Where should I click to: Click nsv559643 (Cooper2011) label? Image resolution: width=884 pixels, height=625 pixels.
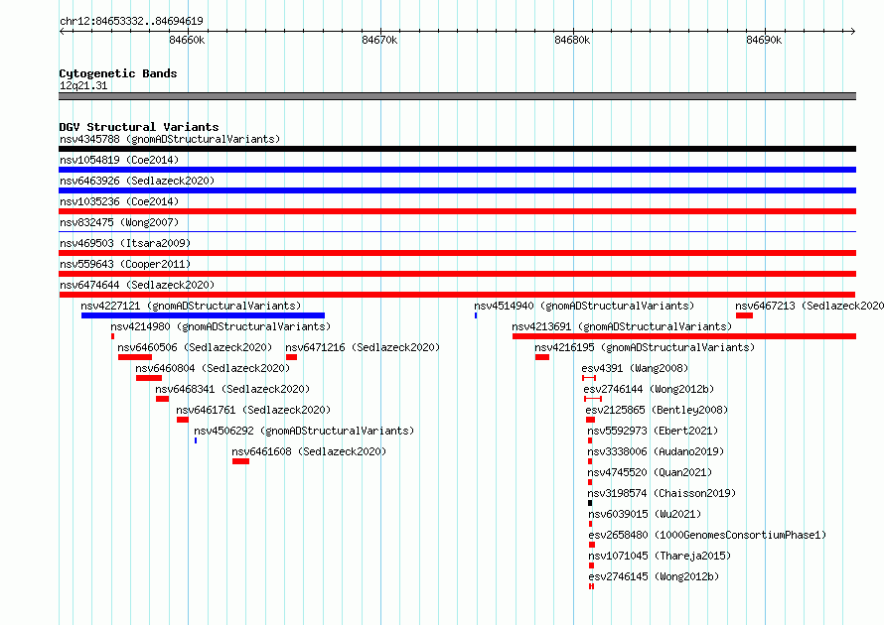pos(125,264)
